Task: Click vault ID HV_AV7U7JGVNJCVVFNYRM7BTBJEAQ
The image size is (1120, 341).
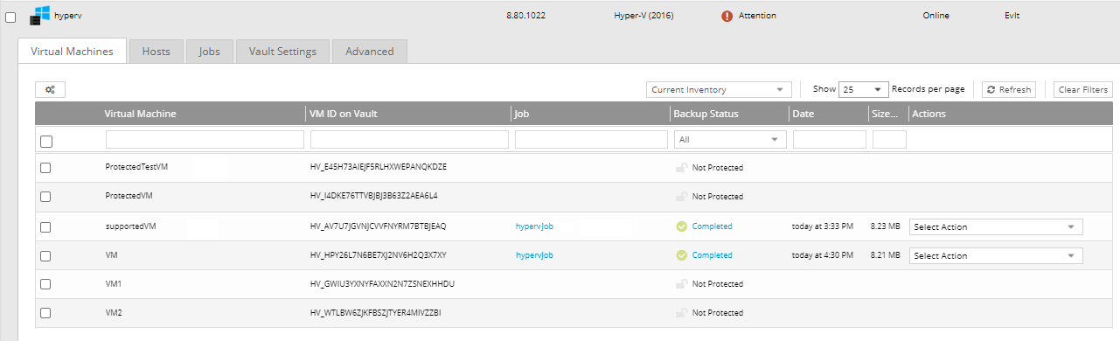Action: 378,226
